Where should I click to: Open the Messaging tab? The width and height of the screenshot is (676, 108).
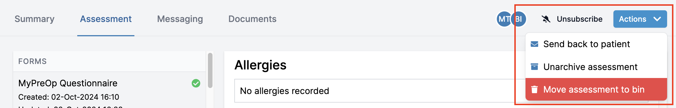180,19
